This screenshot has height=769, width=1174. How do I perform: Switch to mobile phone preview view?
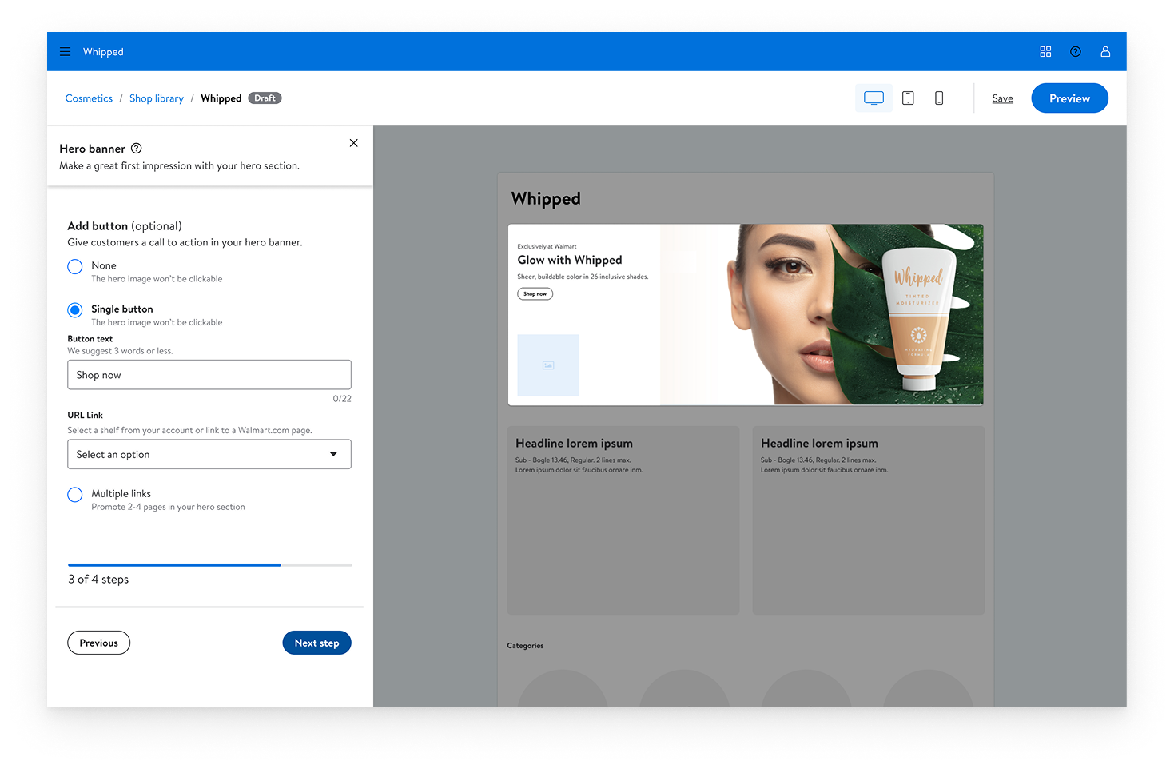click(939, 98)
